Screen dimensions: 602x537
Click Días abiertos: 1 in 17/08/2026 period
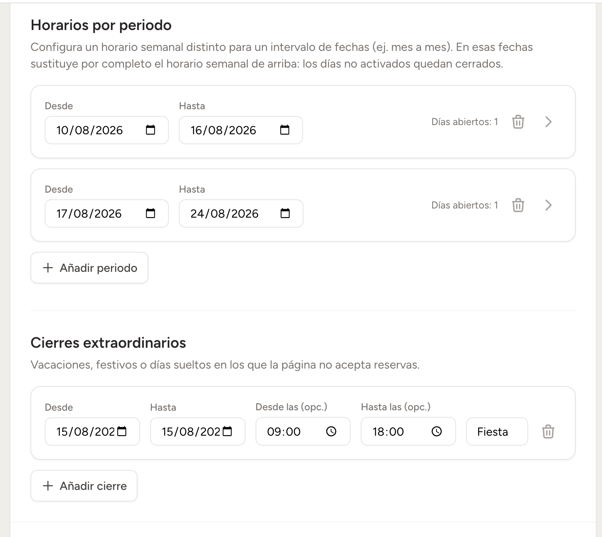[x=465, y=205]
